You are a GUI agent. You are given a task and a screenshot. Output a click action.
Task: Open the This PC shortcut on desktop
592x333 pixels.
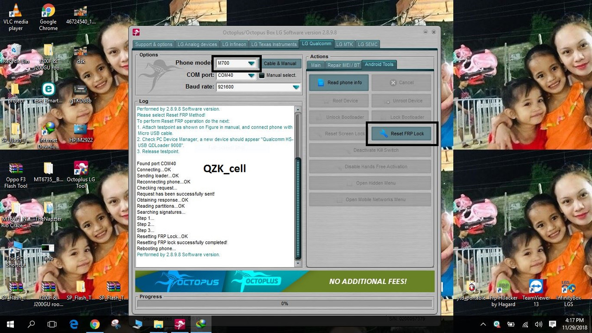tap(16, 254)
